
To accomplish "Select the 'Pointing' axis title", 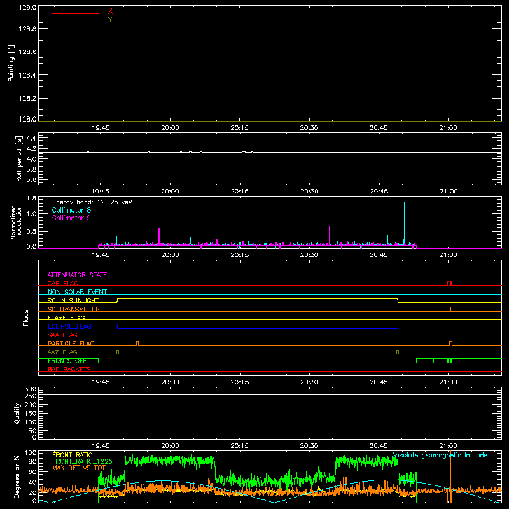I will [11, 63].
